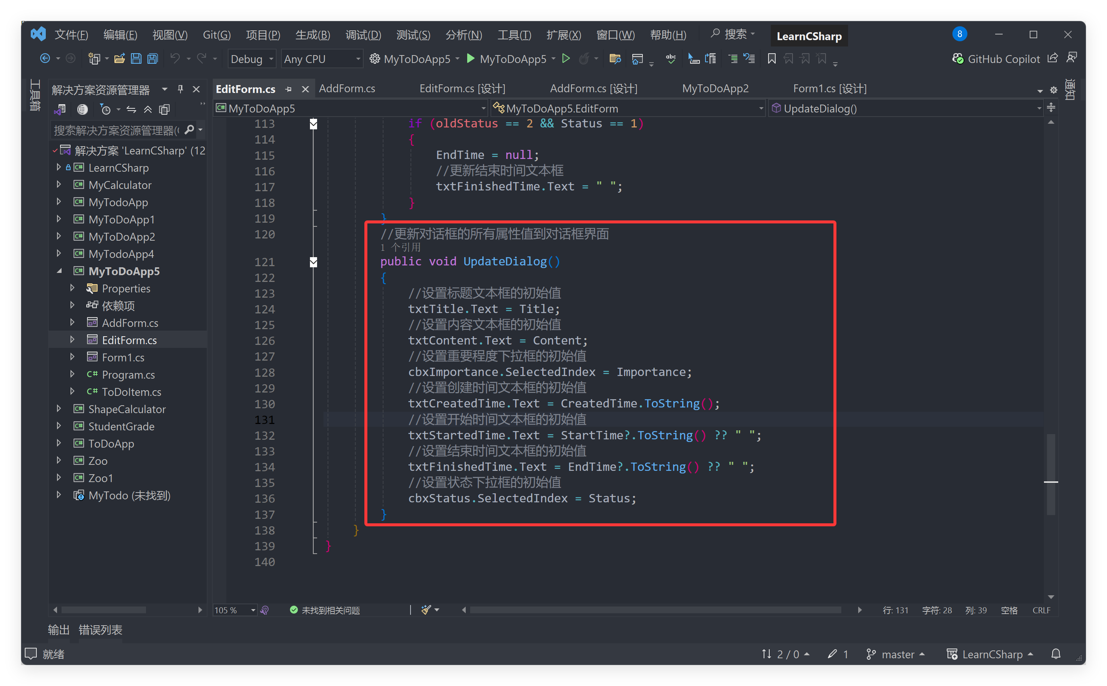Viewport: 1107px width, 686px height.
Task: Open the 文件(F) menu
Action: click(72, 34)
